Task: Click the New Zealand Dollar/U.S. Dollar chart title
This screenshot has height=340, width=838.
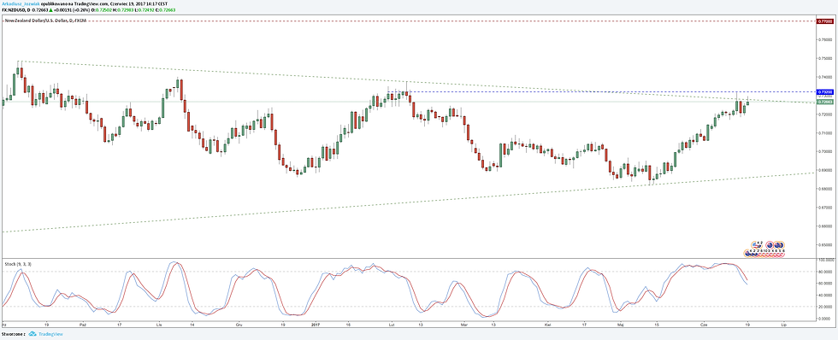Action: tap(45, 21)
